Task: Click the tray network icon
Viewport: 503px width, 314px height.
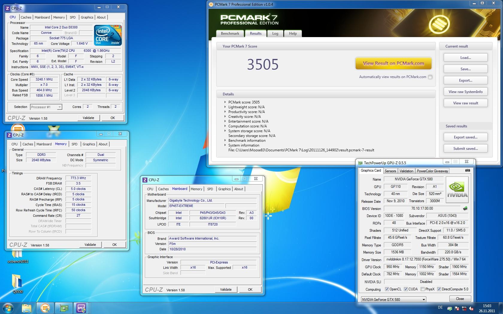Action: point(464,308)
